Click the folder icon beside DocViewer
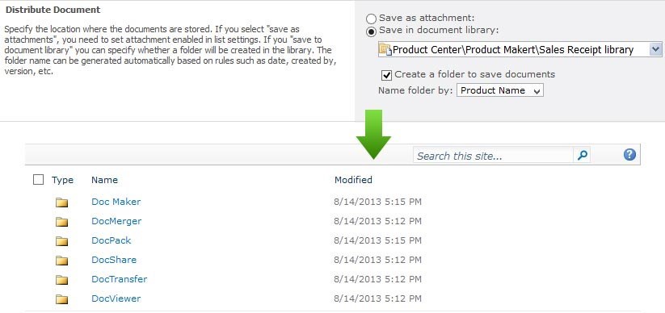This screenshot has height=313, width=665. pyautogui.click(x=62, y=299)
